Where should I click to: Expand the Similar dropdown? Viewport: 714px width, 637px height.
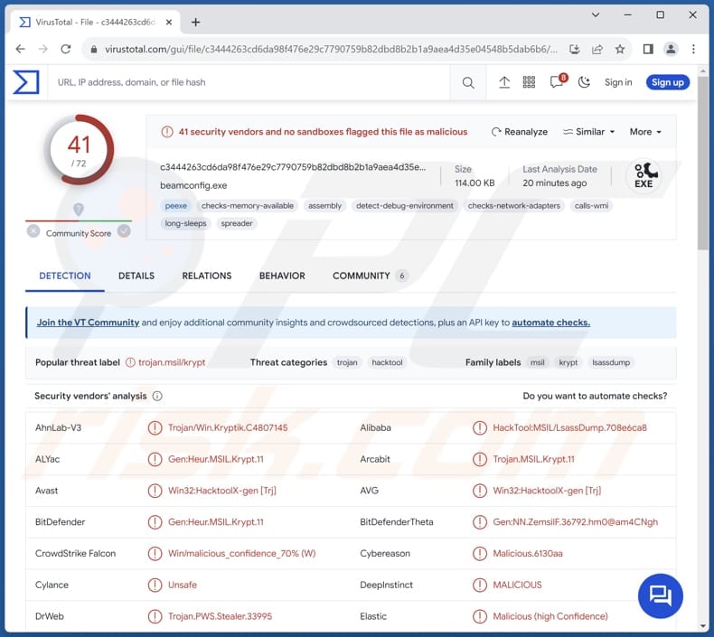click(x=588, y=132)
